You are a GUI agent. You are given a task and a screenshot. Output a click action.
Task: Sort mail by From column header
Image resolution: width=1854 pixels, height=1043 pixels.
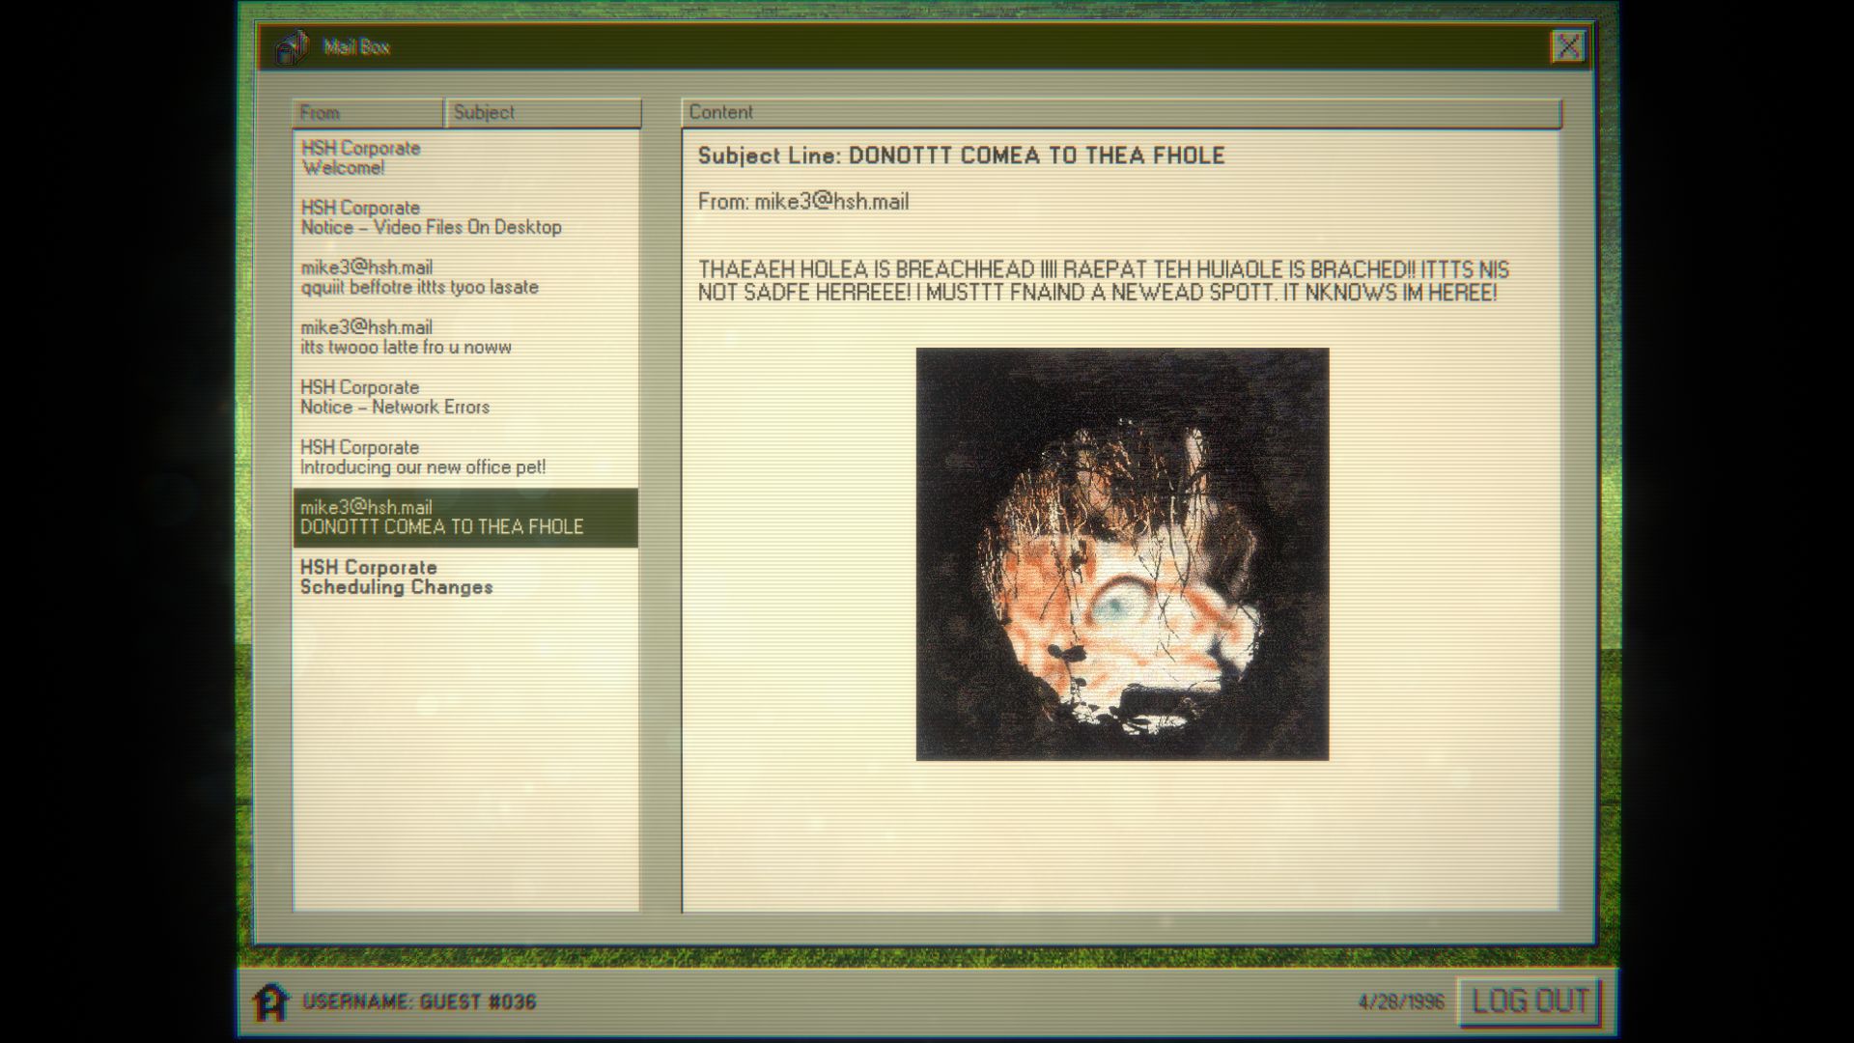tap(368, 112)
